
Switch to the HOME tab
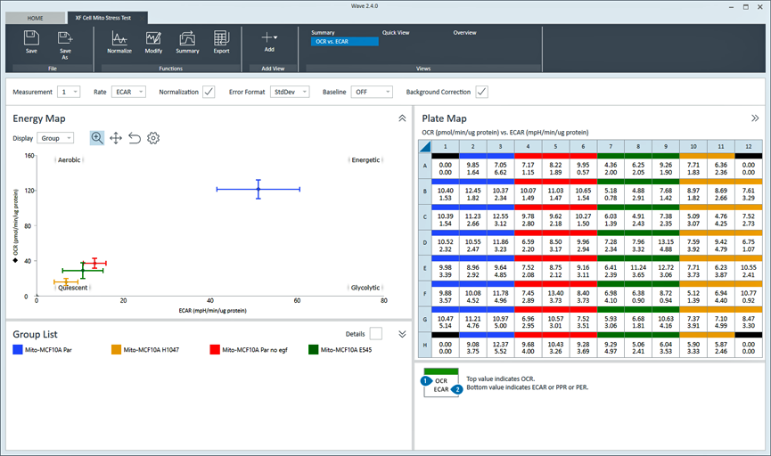point(35,18)
